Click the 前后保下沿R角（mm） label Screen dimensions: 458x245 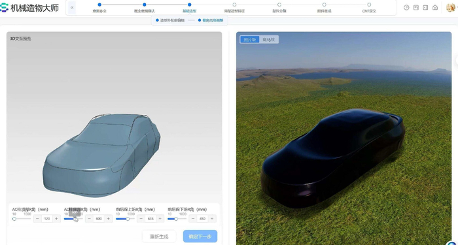(187, 210)
